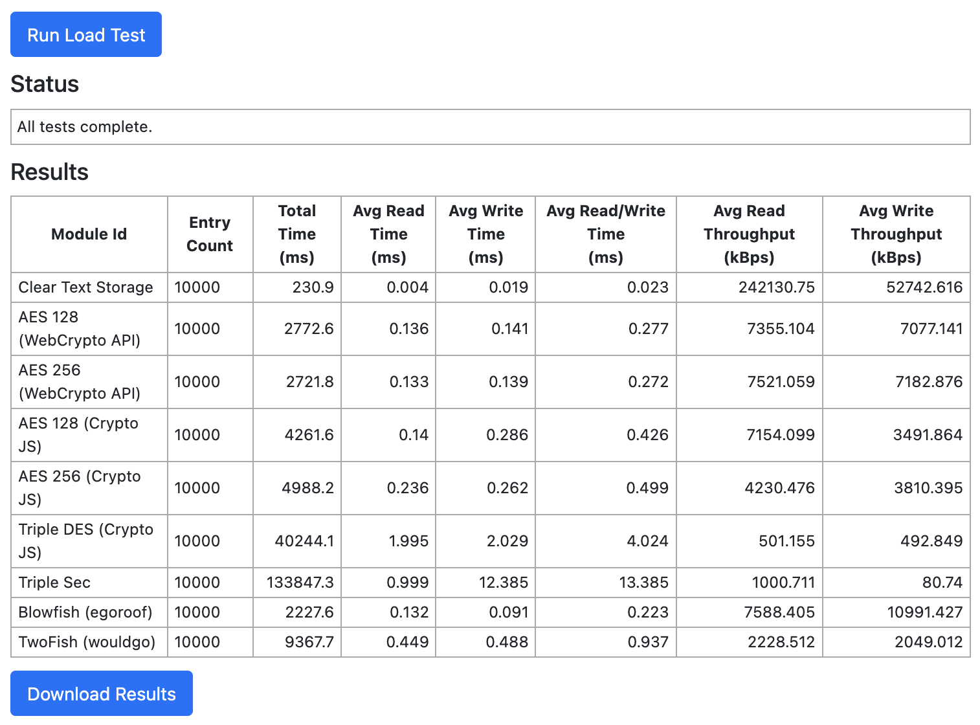Click write throughput value 3491.864

pos(928,435)
